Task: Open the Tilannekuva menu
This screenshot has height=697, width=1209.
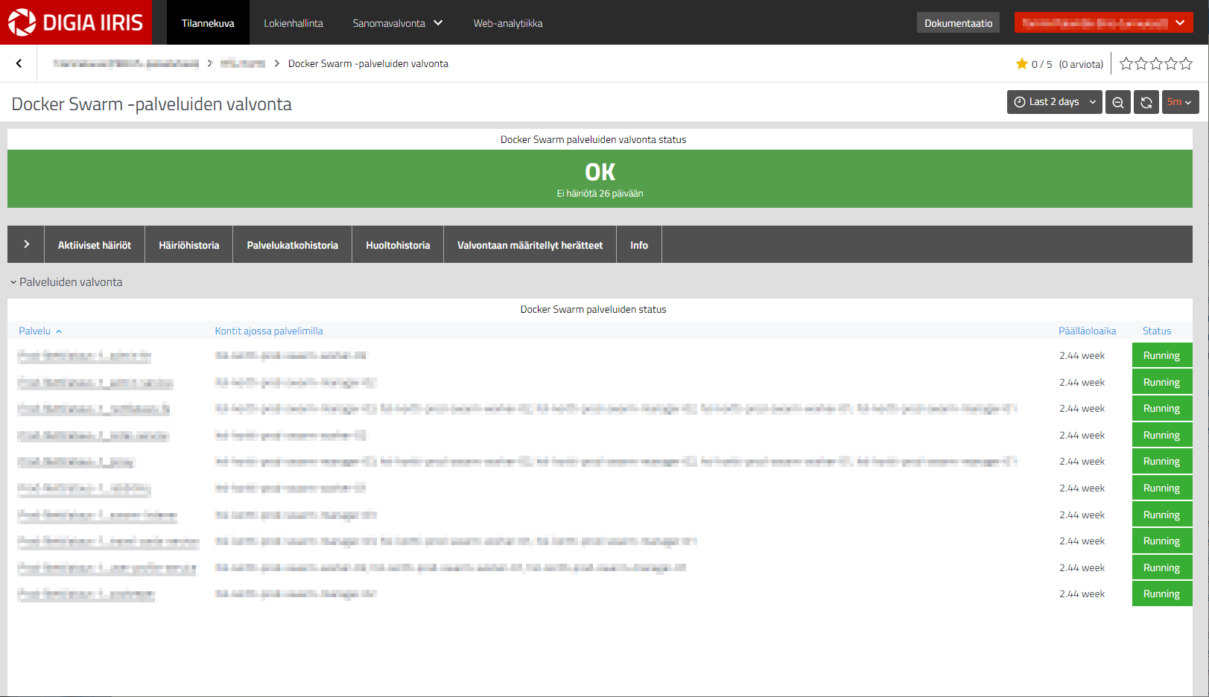Action: 208,23
